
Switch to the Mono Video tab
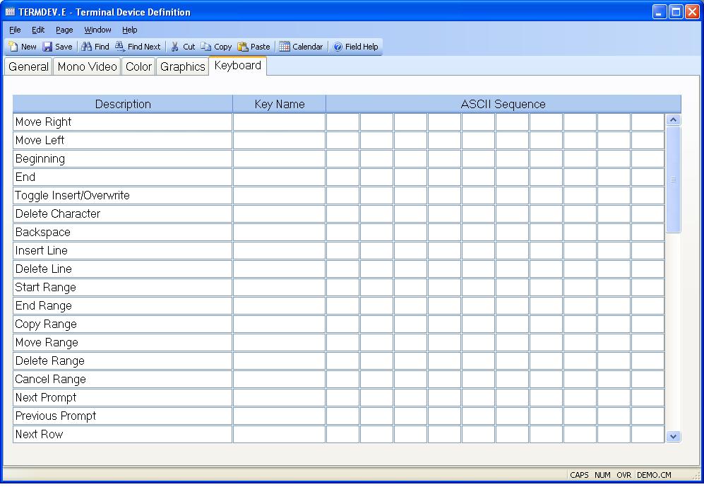click(x=87, y=66)
